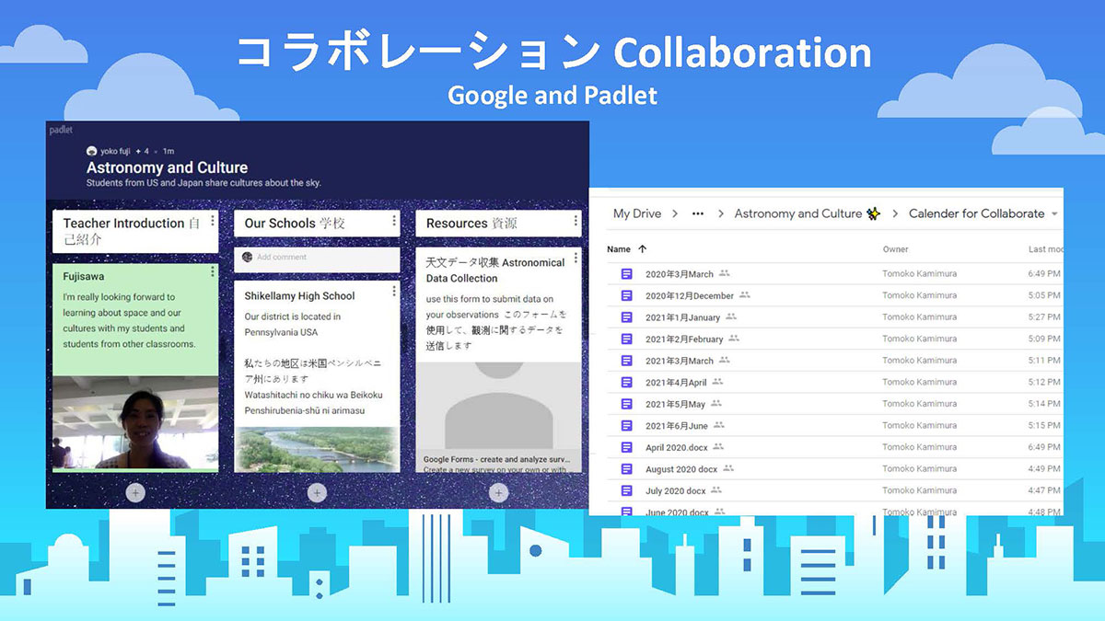1105x621 pixels.
Task: Click the Docs icon beside 2021年6月June
Action: tap(627, 425)
